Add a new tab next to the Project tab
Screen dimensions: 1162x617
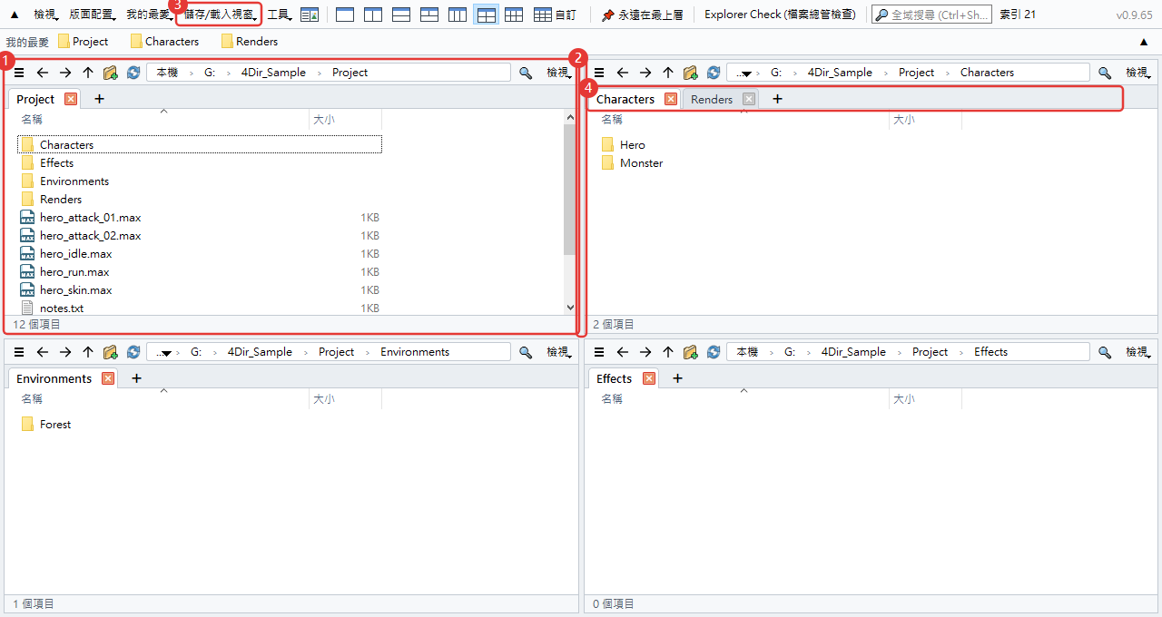pos(100,99)
